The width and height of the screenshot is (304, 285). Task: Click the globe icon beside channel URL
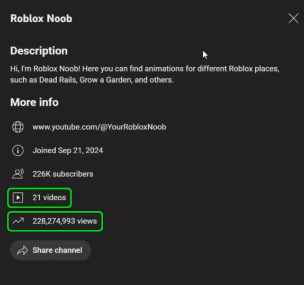coord(18,127)
